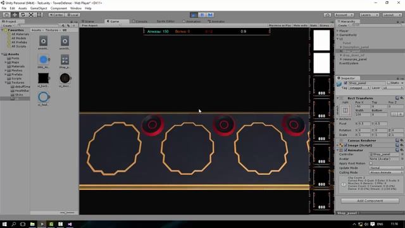This screenshot has width=405, height=228.
Task: Open the Window menu
Action: pyautogui.click(x=76, y=8)
